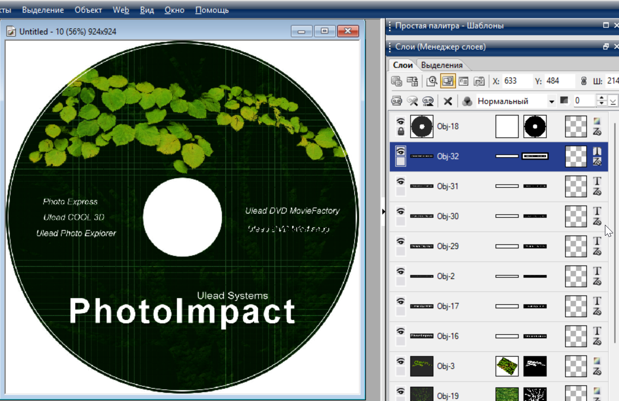This screenshot has width=619, height=401.
Task: Click the mask with gradient icon
Action: click(428, 101)
